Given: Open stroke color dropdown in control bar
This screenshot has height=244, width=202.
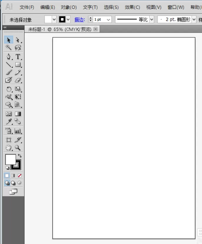Looking at the screenshot, I should [68, 19].
